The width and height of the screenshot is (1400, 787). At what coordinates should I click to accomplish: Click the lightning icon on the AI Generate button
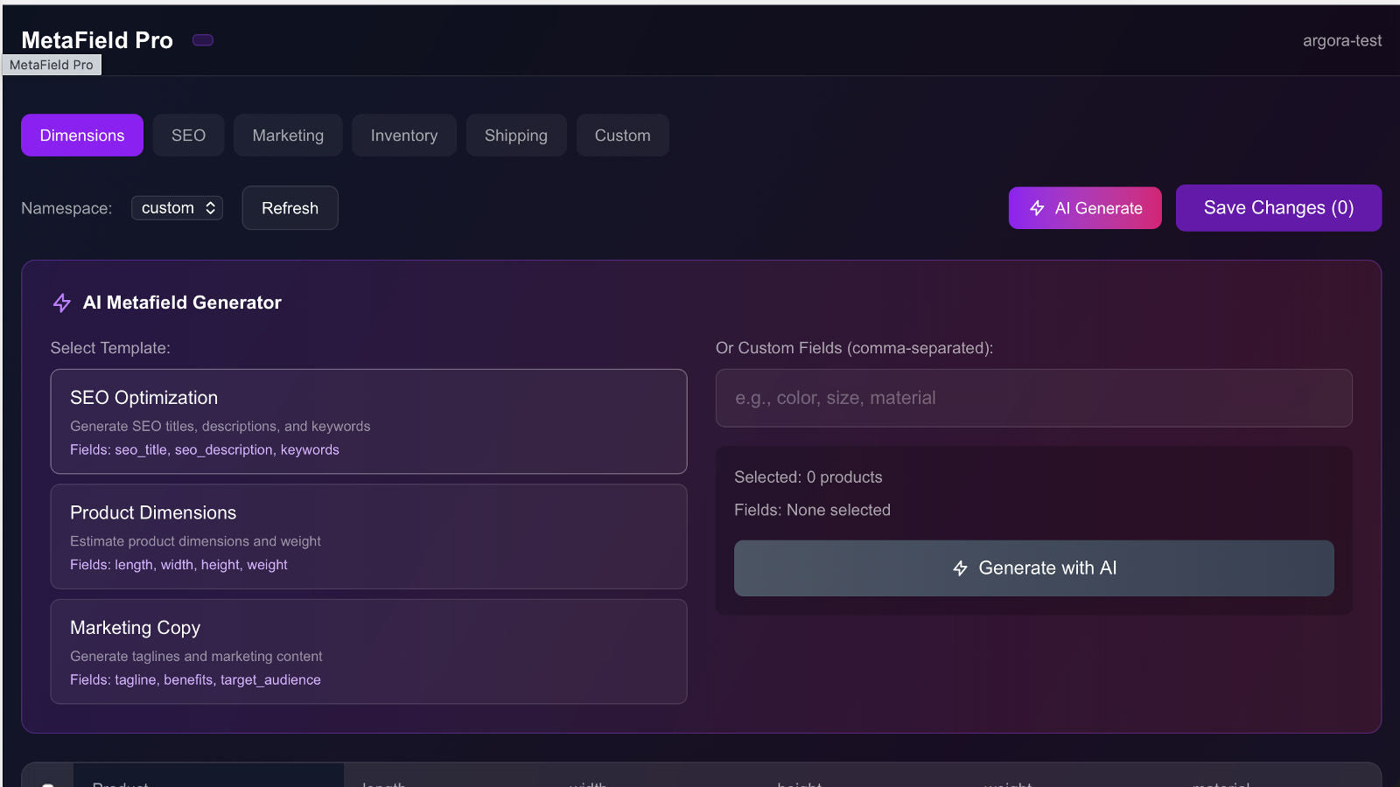(x=1038, y=207)
